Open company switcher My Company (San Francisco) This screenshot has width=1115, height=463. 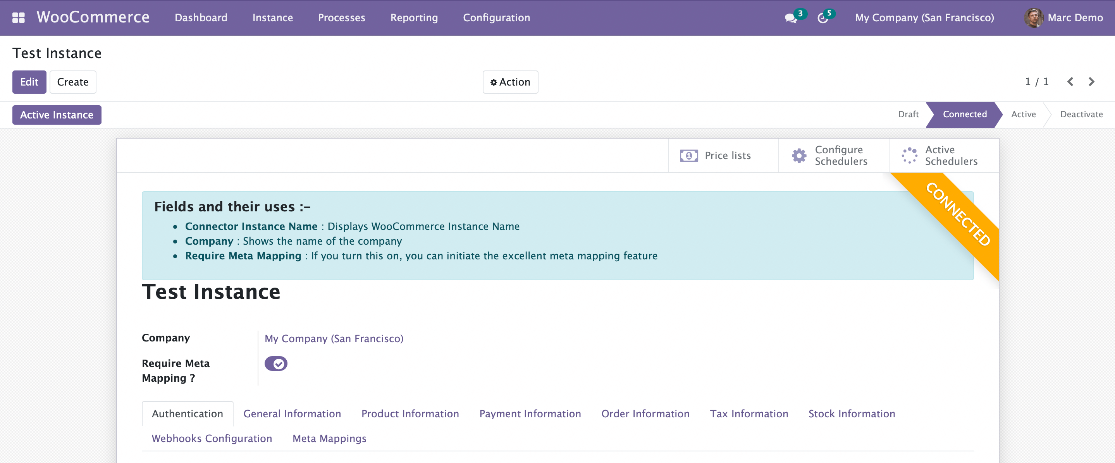tap(924, 18)
